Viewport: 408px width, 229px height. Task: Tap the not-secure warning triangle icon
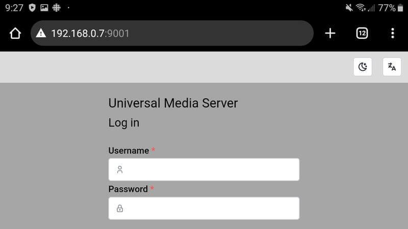pos(41,33)
